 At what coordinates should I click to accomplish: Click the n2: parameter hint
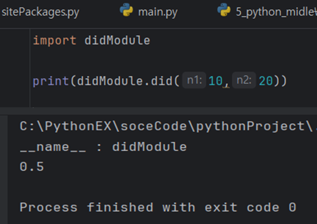coord(244,80)
